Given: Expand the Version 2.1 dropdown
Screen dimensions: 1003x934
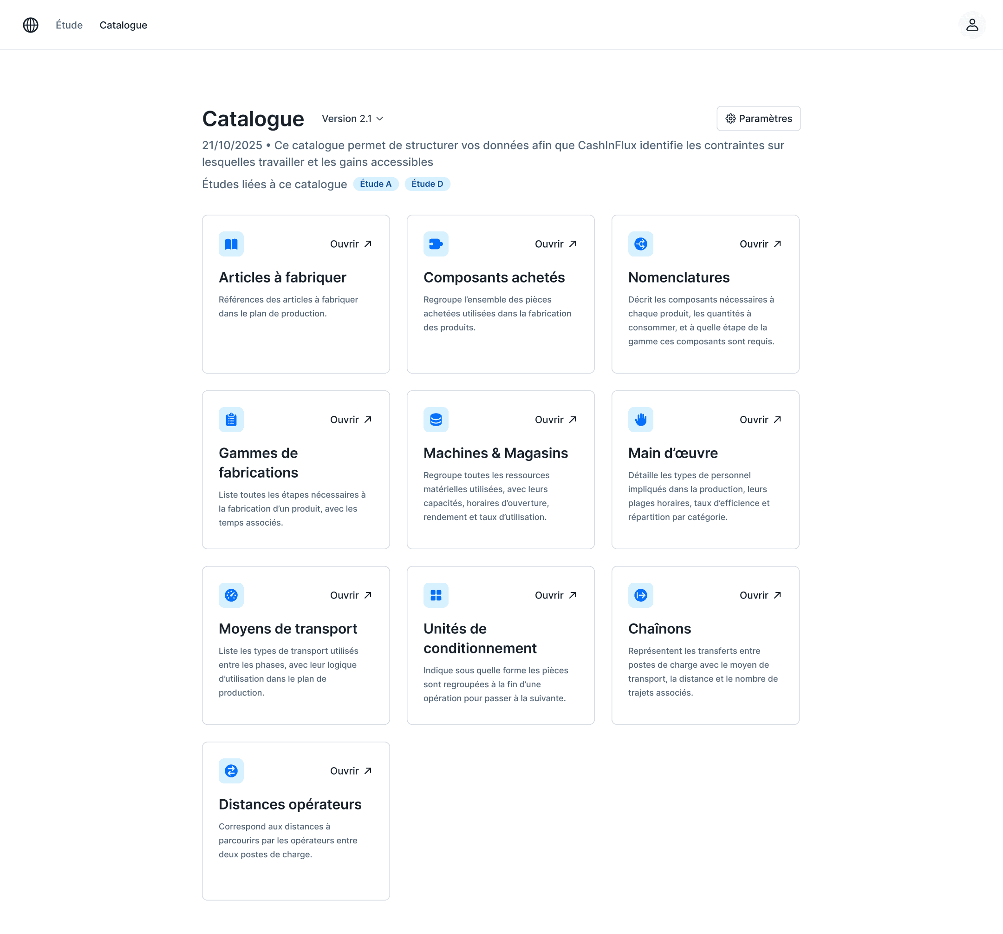Looking at the screenshot, I should tap(352, 118).
